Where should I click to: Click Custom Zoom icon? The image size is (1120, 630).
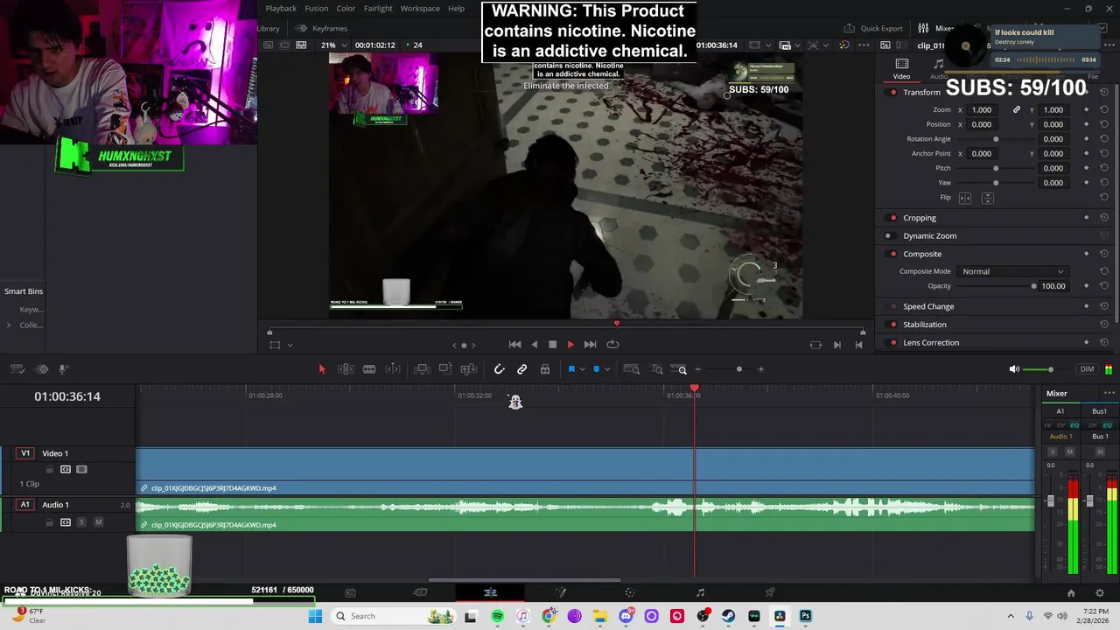point(678,369)
